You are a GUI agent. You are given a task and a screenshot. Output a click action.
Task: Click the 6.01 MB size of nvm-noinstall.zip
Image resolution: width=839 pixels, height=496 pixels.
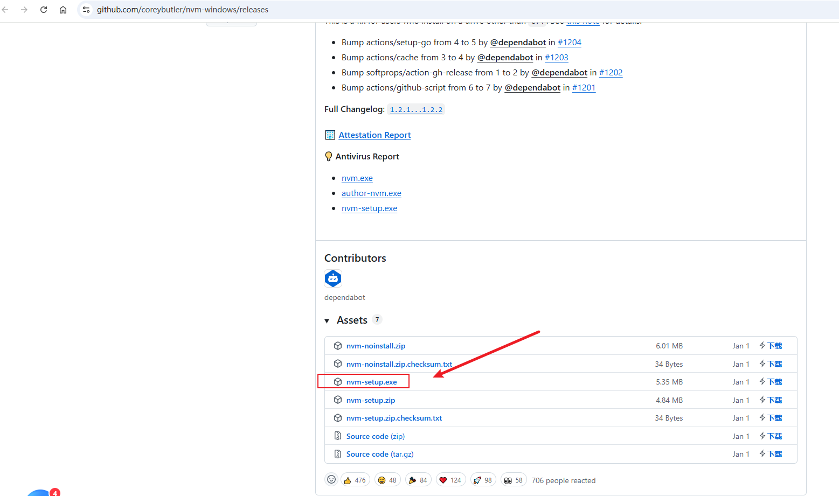pos(669,346)
